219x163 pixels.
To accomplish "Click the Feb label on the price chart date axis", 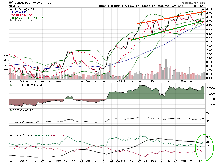I will [x=154, y=81].
